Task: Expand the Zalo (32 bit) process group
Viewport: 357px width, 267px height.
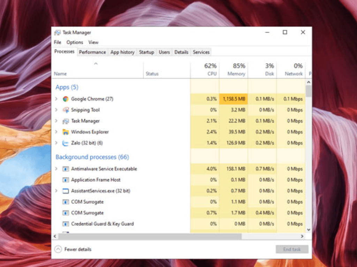Action: coord(56,143)
